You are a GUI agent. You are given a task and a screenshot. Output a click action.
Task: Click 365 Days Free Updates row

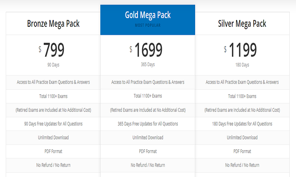(x=148, y=124)
